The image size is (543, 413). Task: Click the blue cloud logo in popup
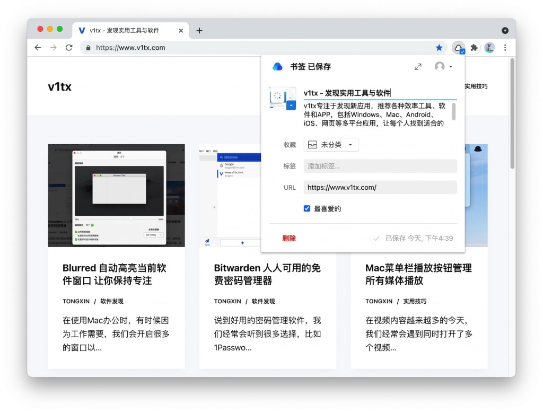pos(277,66)
